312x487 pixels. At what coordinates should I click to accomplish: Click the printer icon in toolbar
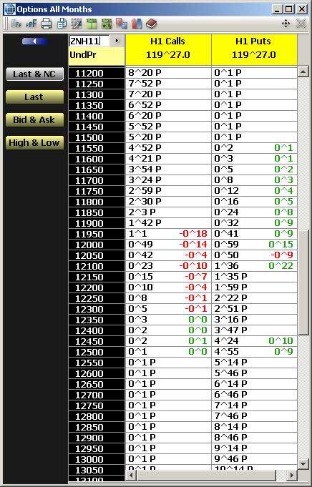coord(47,24)
